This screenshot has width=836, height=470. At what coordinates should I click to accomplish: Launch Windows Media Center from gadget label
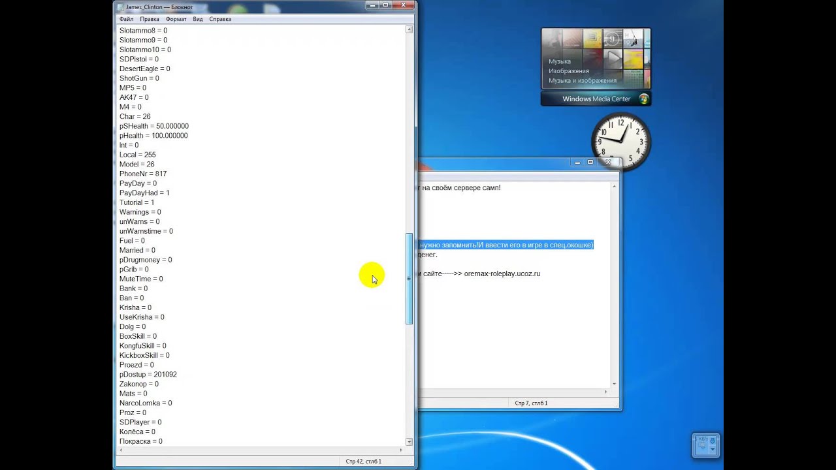coord(596,99)
